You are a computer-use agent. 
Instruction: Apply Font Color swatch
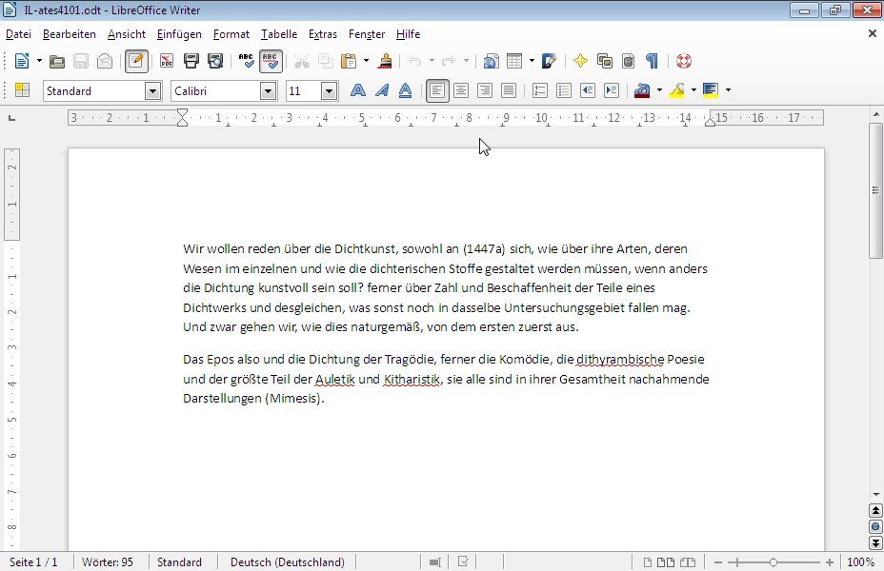click(642, 90)
